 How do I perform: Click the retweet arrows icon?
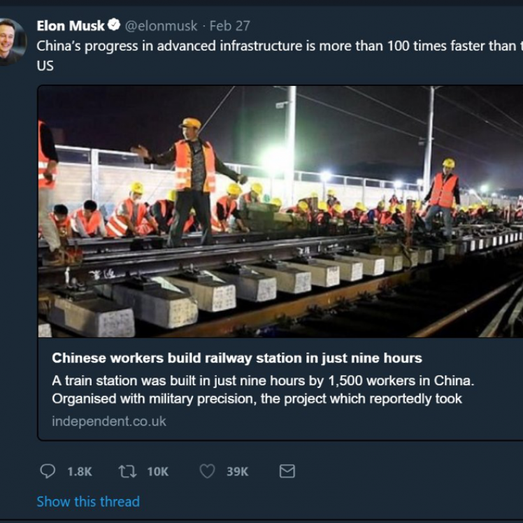127,471
